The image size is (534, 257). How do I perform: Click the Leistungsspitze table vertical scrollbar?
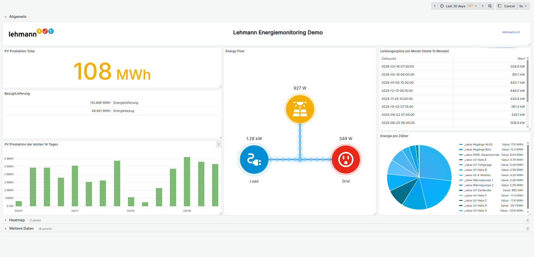tap(528, 81)
